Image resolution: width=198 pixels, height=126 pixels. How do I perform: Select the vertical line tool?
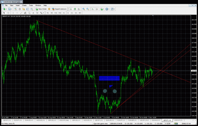coord(13,13)
